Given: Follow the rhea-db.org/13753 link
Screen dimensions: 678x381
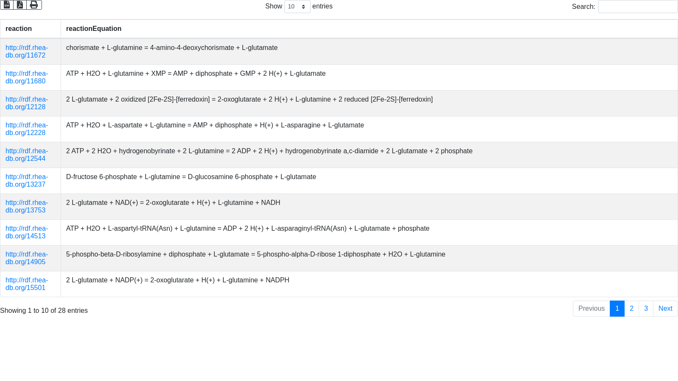Looking at the screenshot, I should (27, 207).
